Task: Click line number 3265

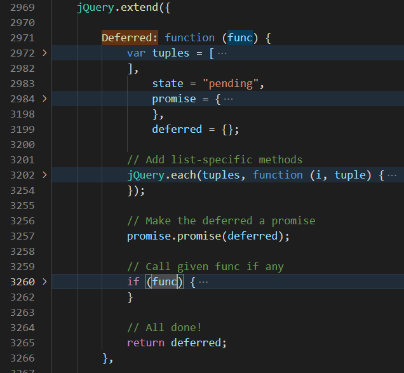Action: [x=22, y=342]
